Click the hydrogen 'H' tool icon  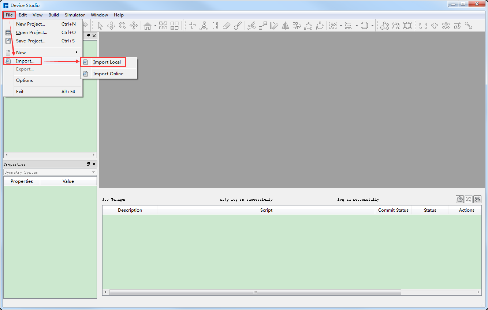215,26
